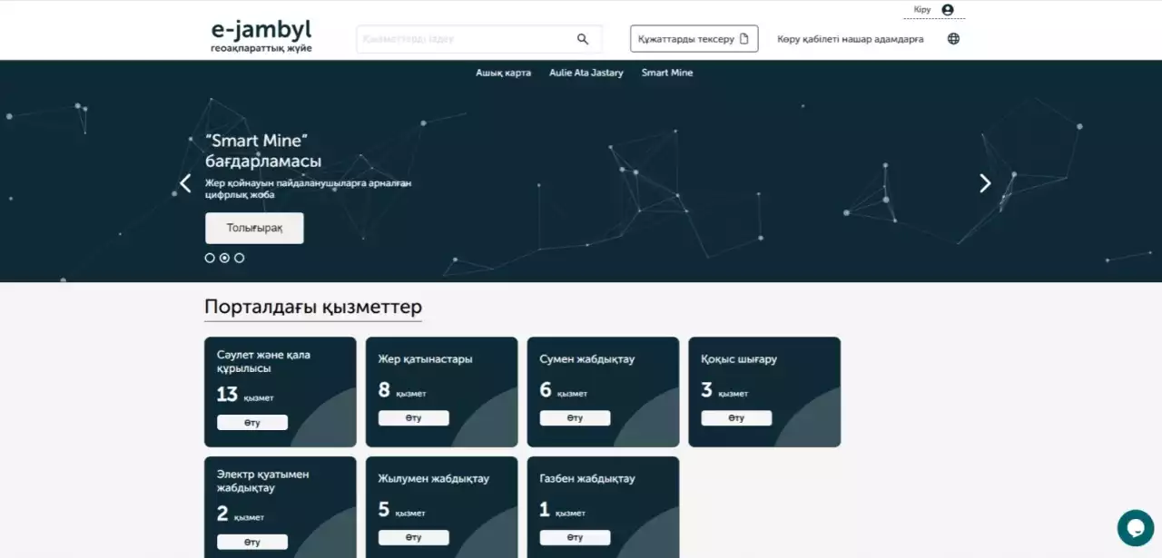Click Өту on Жылумен жабдықтау card
1162x558 pixels.
coord(414,538)
